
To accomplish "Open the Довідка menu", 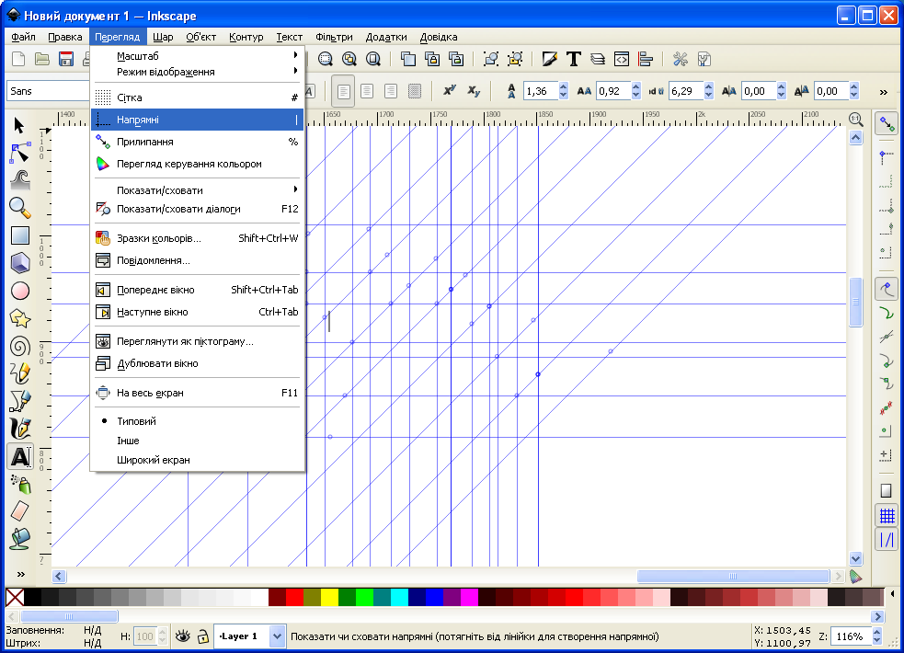I will [438, 37].
